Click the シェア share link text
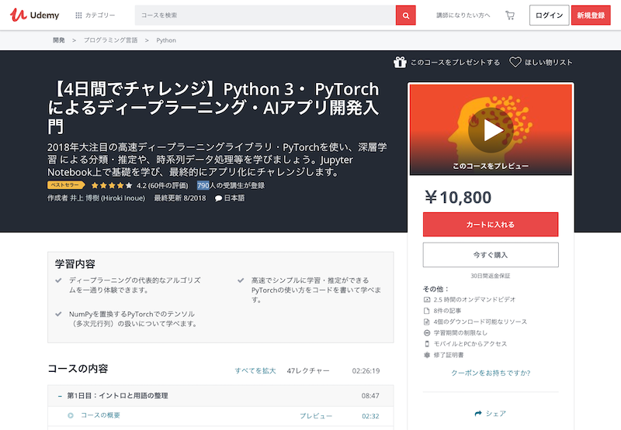Viewport: 621px width, 430px height. [x=496, y=414]
